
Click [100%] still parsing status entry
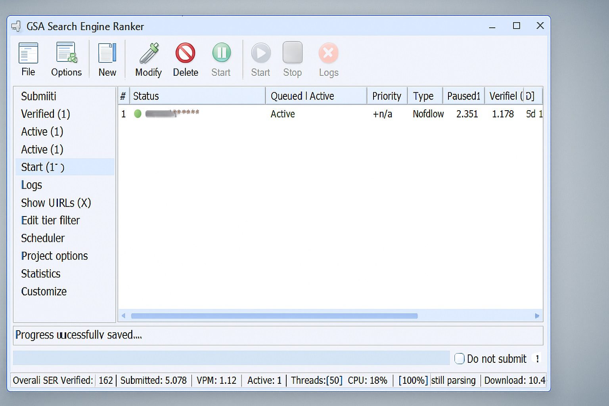pos(437,381)
